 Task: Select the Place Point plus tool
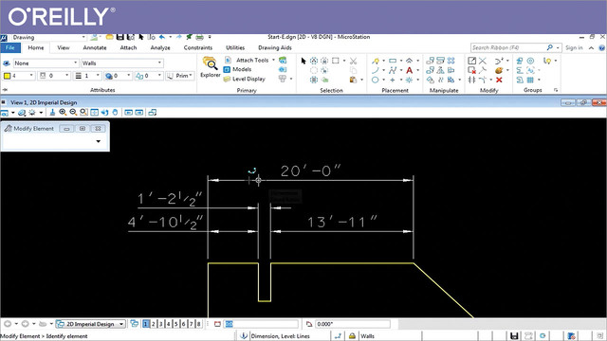tap(393, 80)
